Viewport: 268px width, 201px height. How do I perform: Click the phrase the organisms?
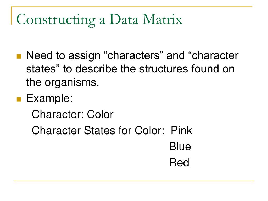63,82
